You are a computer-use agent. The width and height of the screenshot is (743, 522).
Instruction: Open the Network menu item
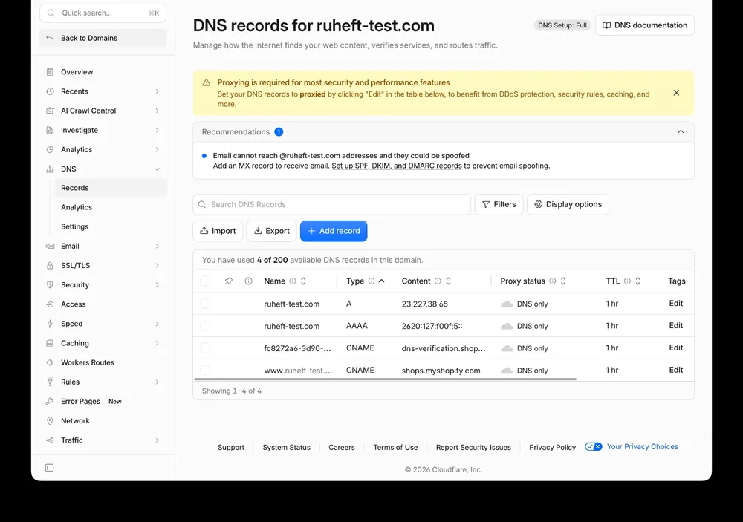(x=103, y=421)
